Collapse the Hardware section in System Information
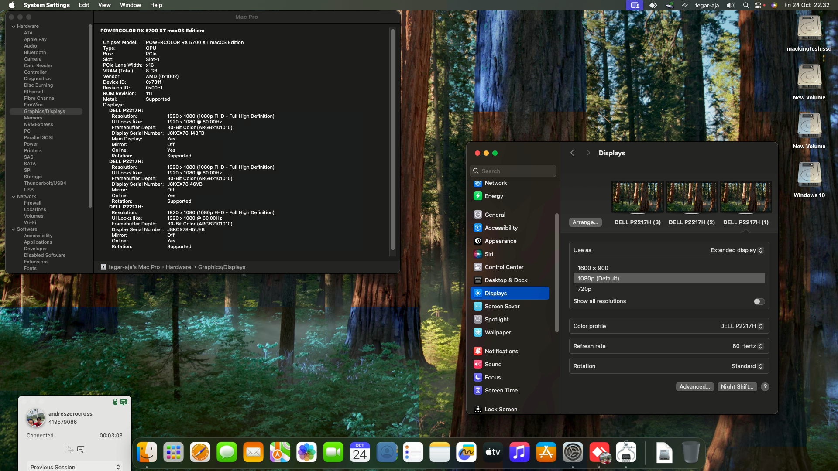This screenshot has width=838, height=471. [x=14, y=27]
